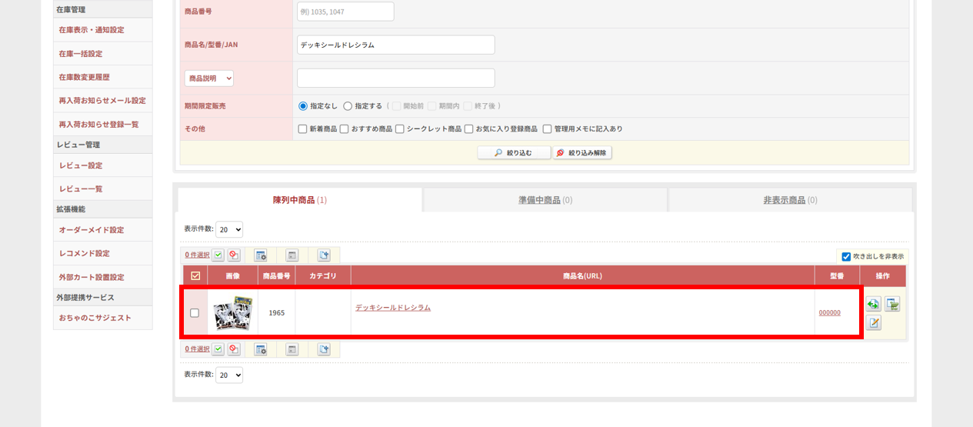Click the export page icon in top list toolbar

[x=324, y=255]
